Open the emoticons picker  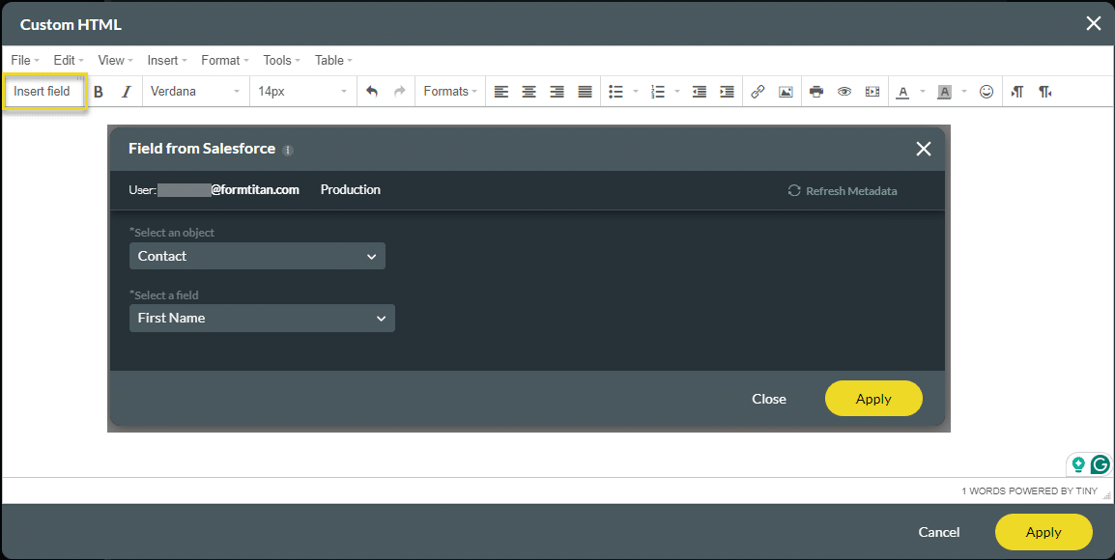(986, 91)
